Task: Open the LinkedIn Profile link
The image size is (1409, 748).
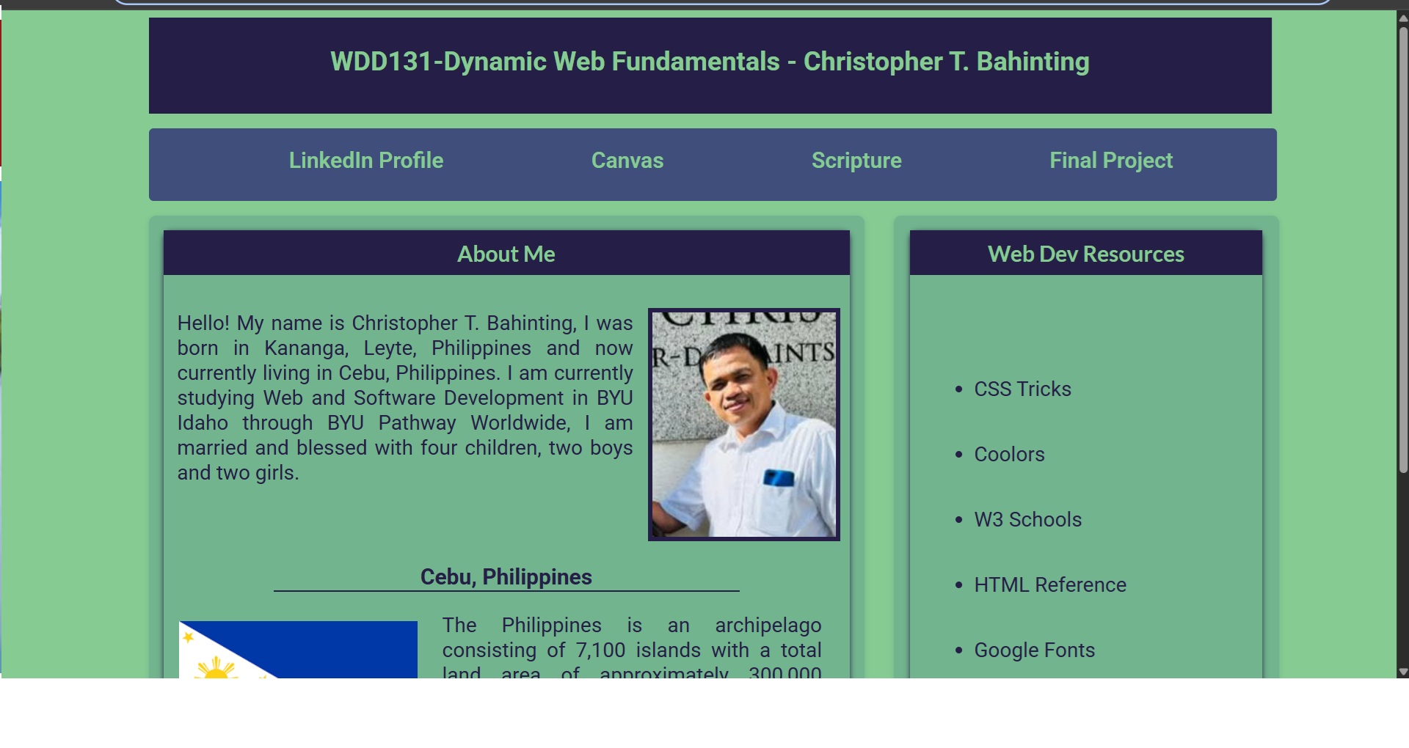Action: pyautogui.click(x=365, y=161)
